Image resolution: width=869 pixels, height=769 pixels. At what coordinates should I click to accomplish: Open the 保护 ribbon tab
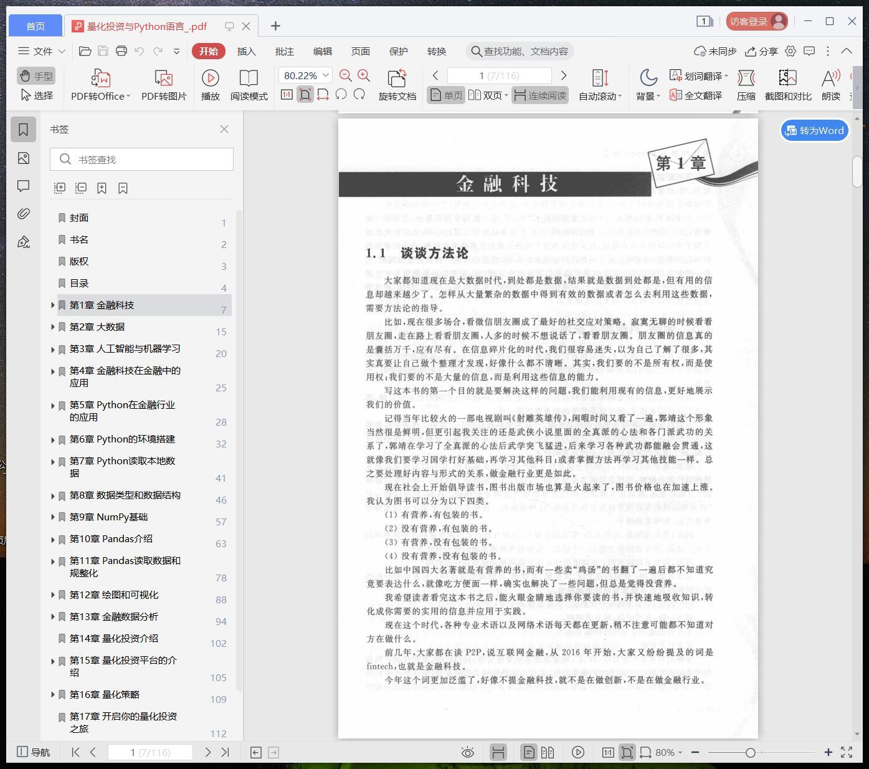coord(399,51)
